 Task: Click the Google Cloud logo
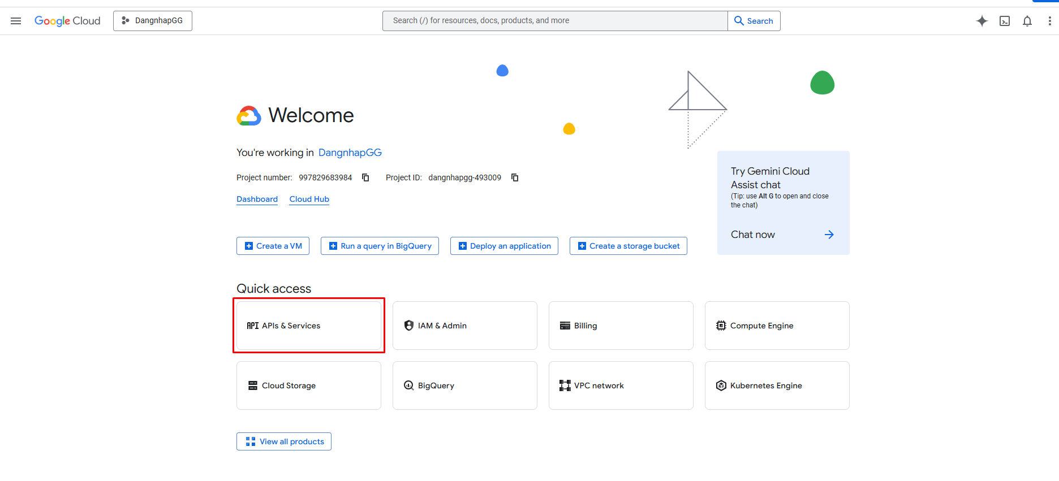tap(67, 21)
